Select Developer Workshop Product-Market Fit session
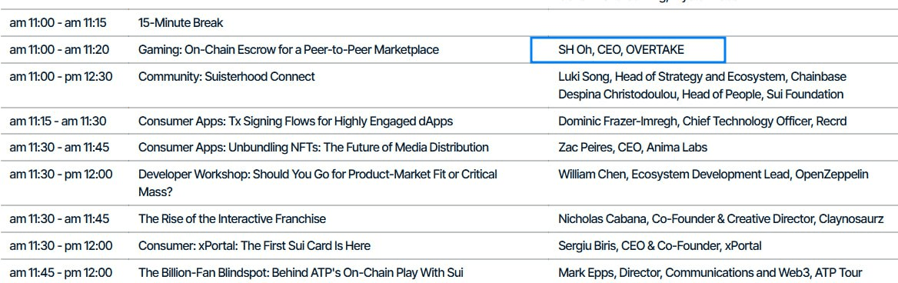Image resolution: width=898 pixels, height=283 pixels. [318, 183]
